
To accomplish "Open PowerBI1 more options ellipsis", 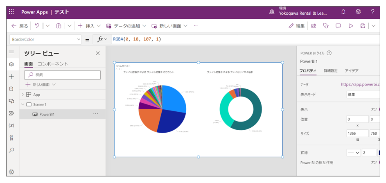I will pyautogui.click(x=95, y=114).
